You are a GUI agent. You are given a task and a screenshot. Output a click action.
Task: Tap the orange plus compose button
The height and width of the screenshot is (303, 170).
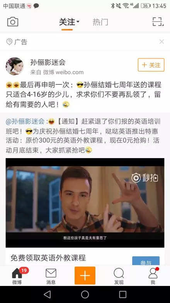coord(85,275)
